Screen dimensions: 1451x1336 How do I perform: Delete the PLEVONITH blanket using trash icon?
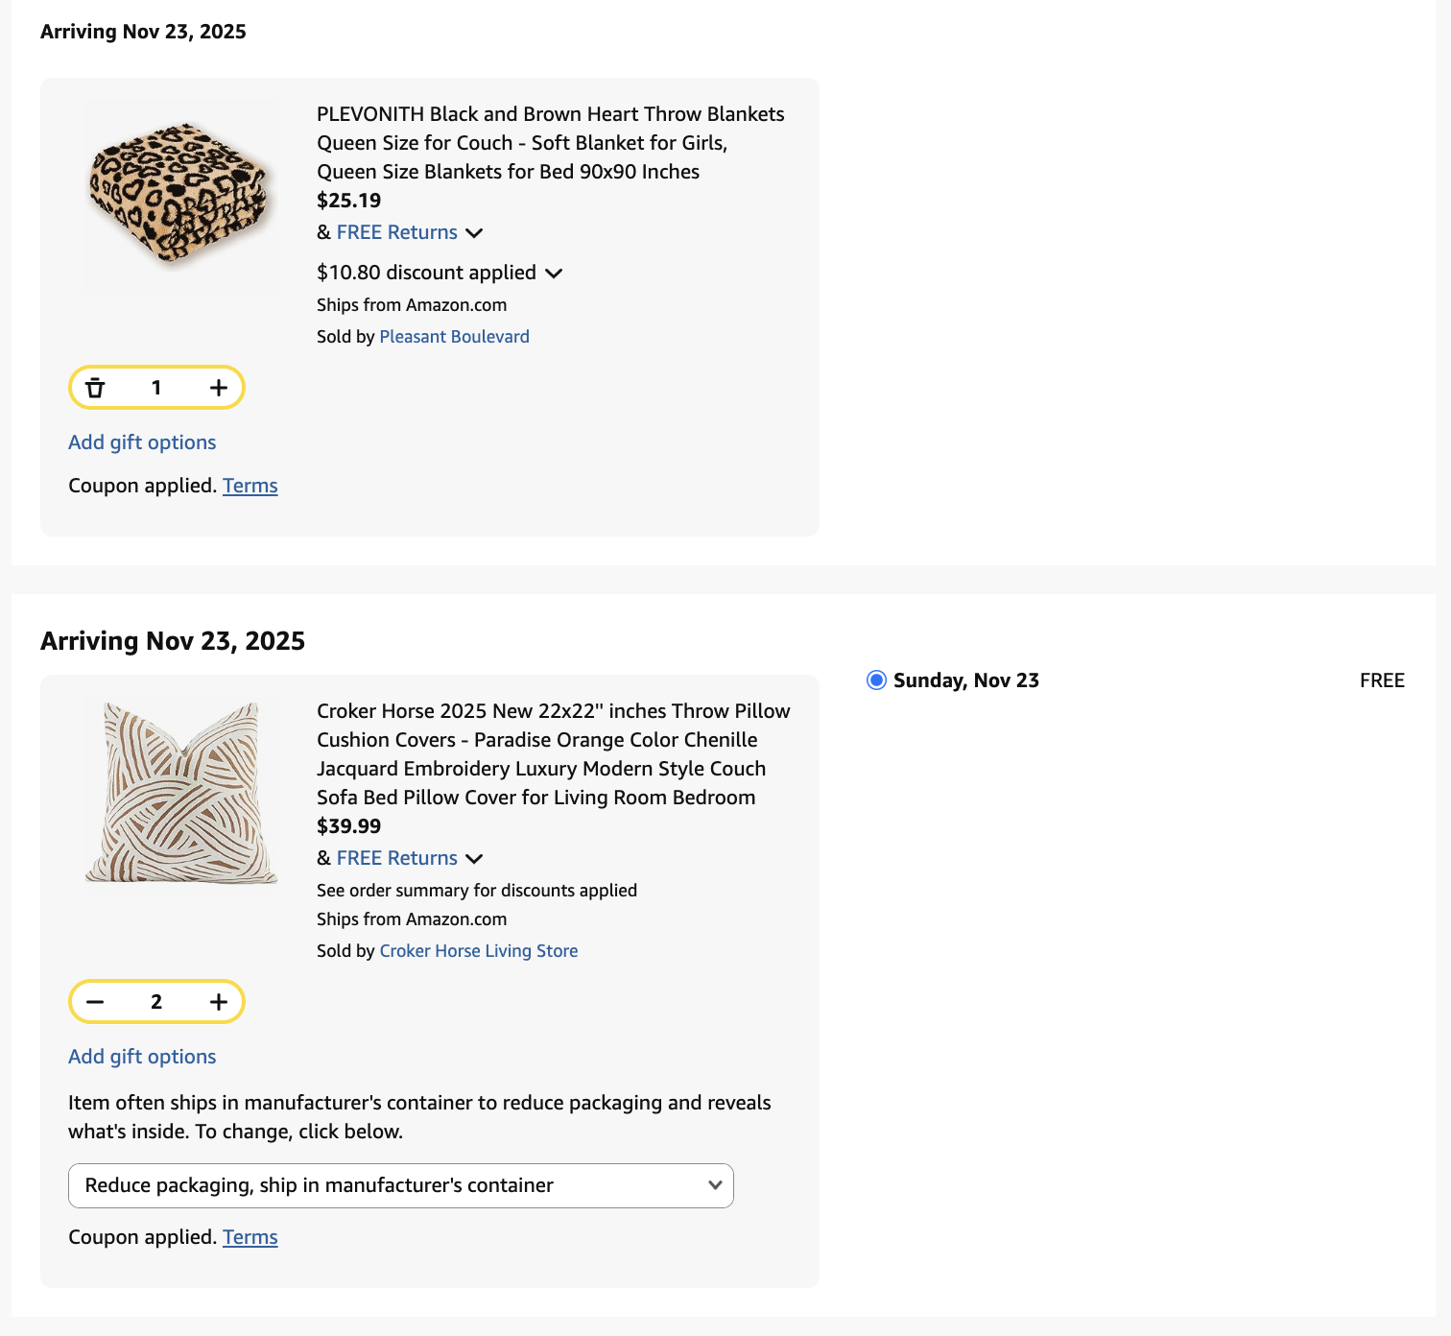pos(95,388)
